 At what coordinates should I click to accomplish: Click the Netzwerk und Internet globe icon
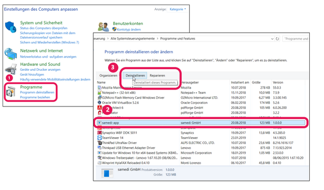tap(11, 54)
